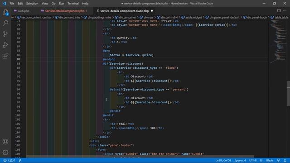This screenshot has height=163, width=290.
Task: Click 'Total' cell text on line 102
Action: coord(121,124)
